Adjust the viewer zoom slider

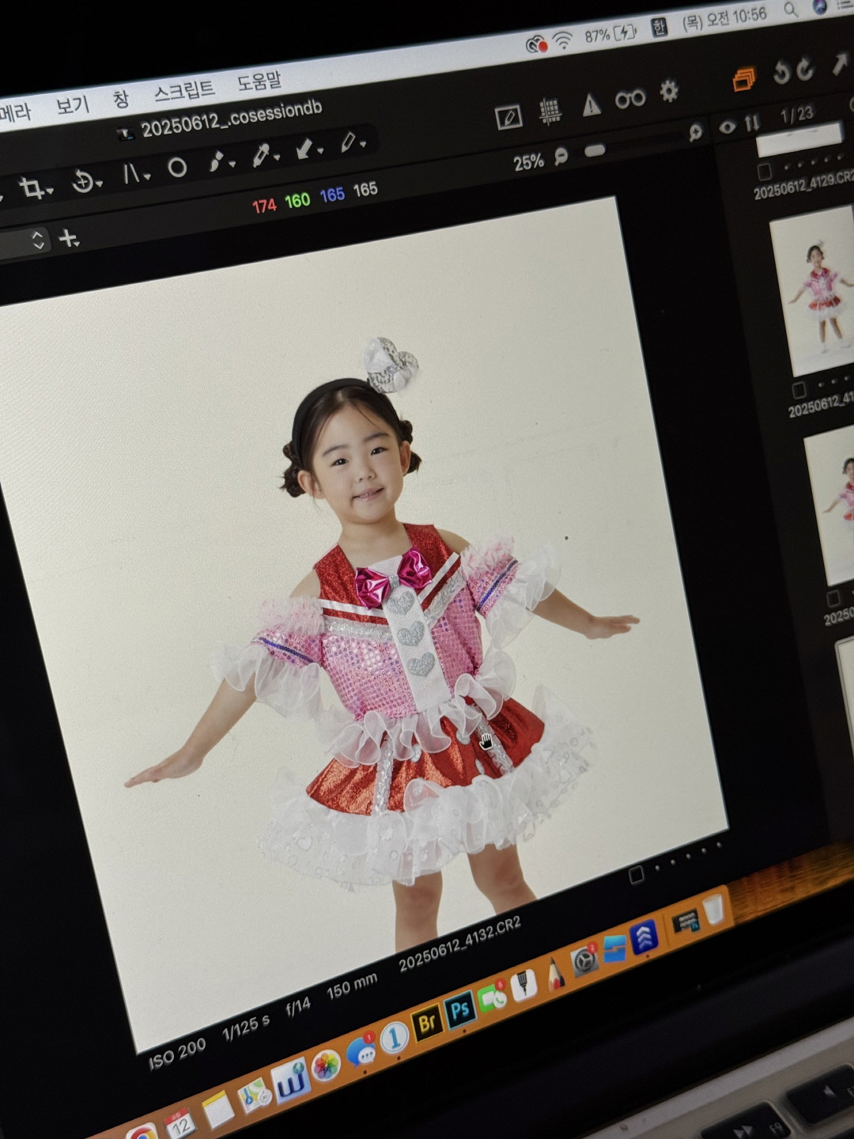click(x=595, y=150)
